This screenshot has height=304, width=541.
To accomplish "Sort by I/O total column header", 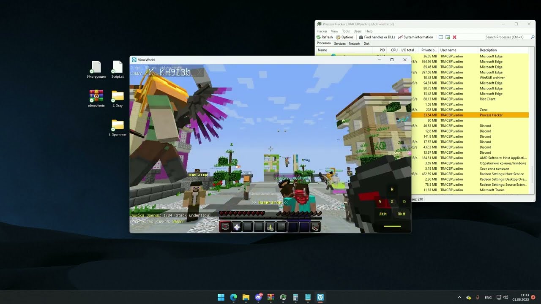I will (409, 50).
